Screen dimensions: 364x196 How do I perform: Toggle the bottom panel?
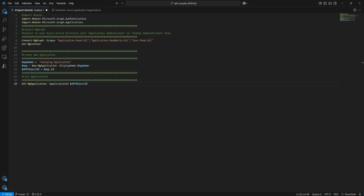point(330,3)
